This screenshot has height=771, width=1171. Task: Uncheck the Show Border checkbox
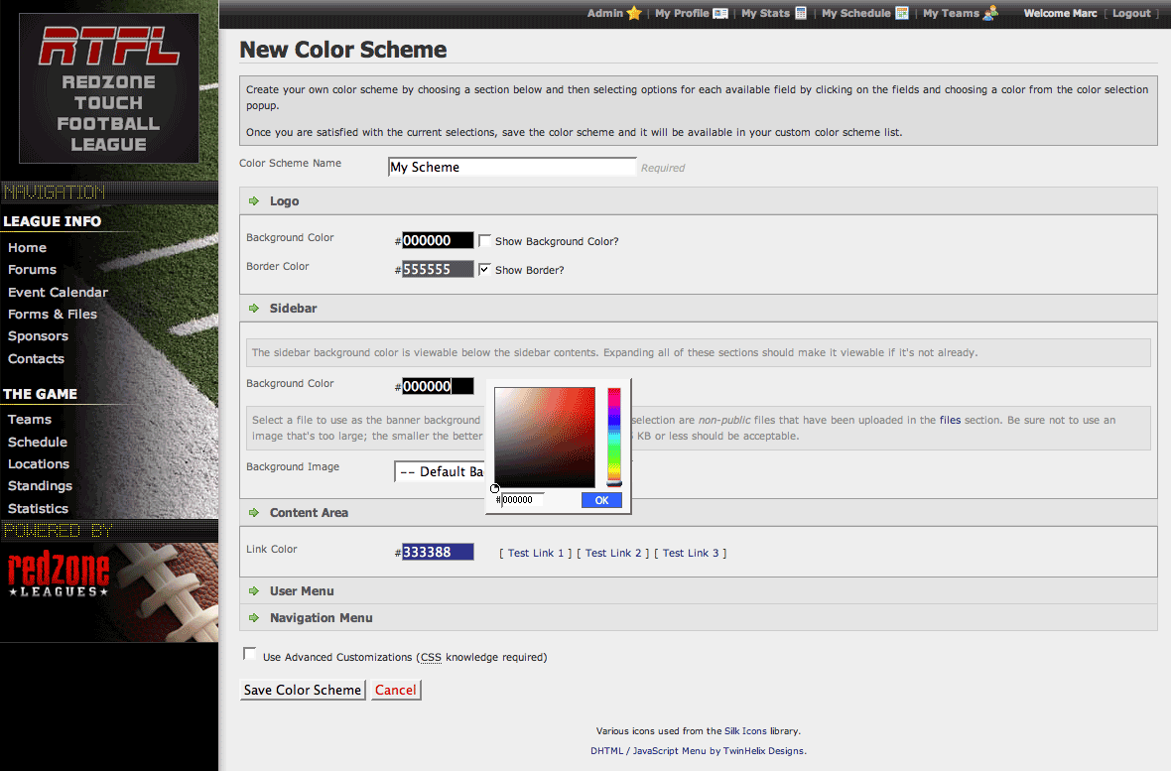coord(485,269)
